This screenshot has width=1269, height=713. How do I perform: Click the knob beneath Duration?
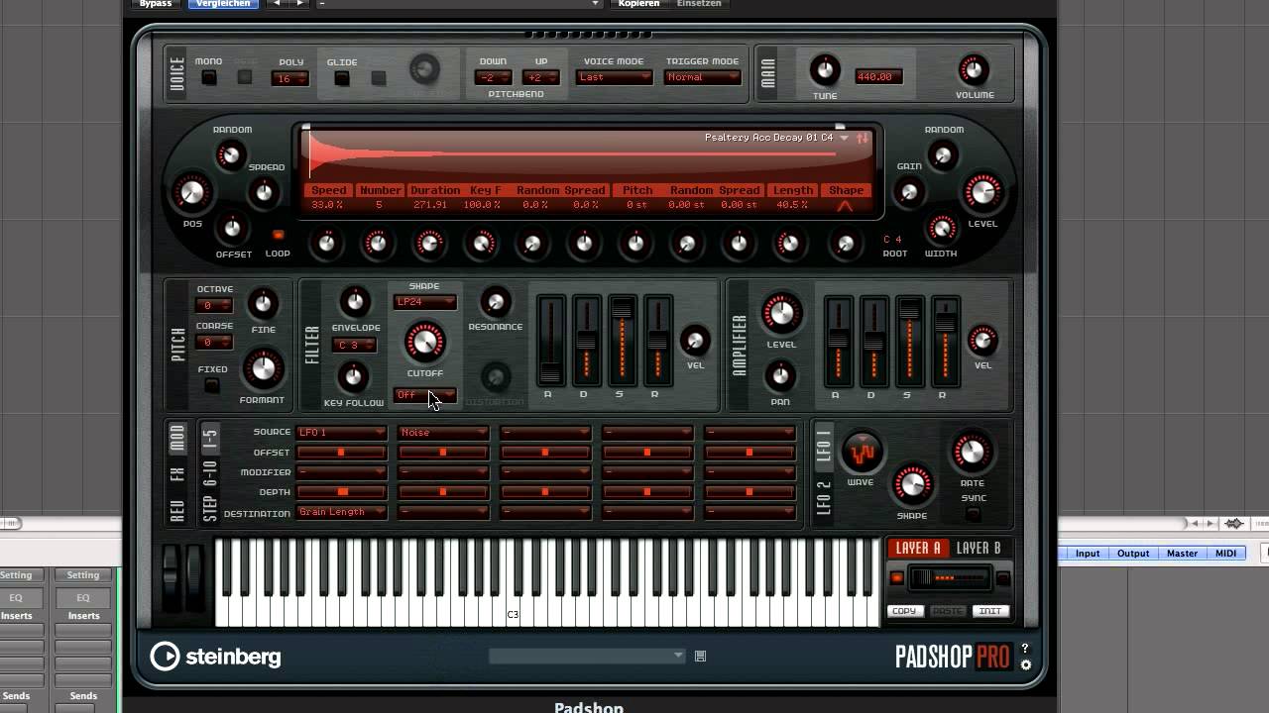click(x=429, y=243)
